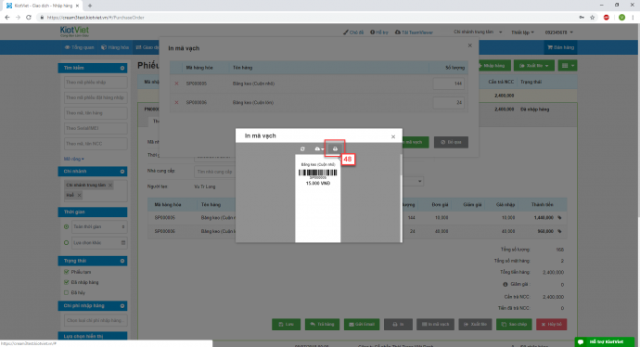This screenshot has height=347, width=640.
Task: Click the KiotViet logo
Action: click(74, 32)
